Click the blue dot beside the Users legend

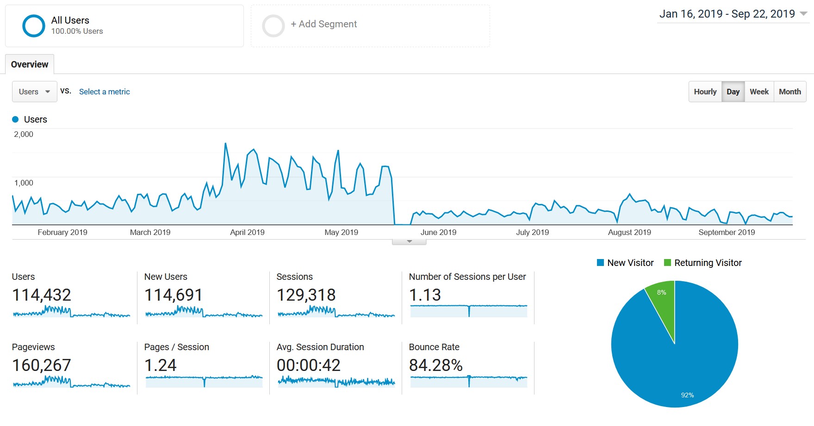pos(15,119)
